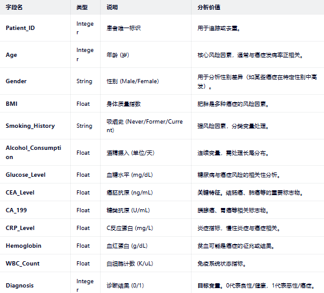Click the 糖类抗原 (U/mL) description
This screenshot has height=293, width=324.
tap(128, 210)
